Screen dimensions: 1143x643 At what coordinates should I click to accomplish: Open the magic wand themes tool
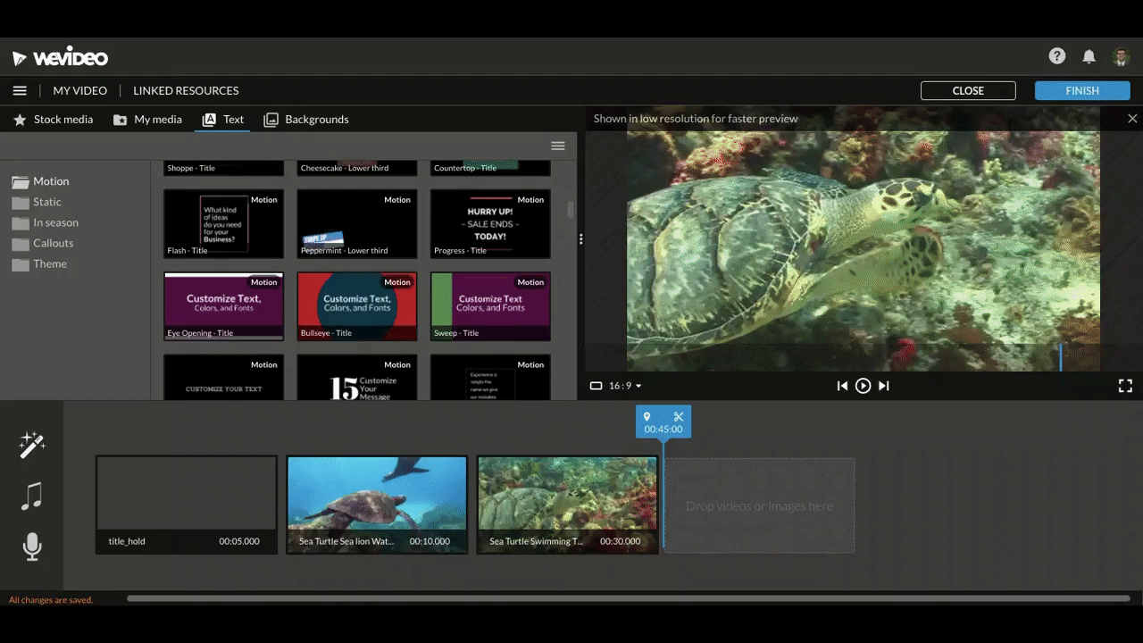[x=32, y=445]
